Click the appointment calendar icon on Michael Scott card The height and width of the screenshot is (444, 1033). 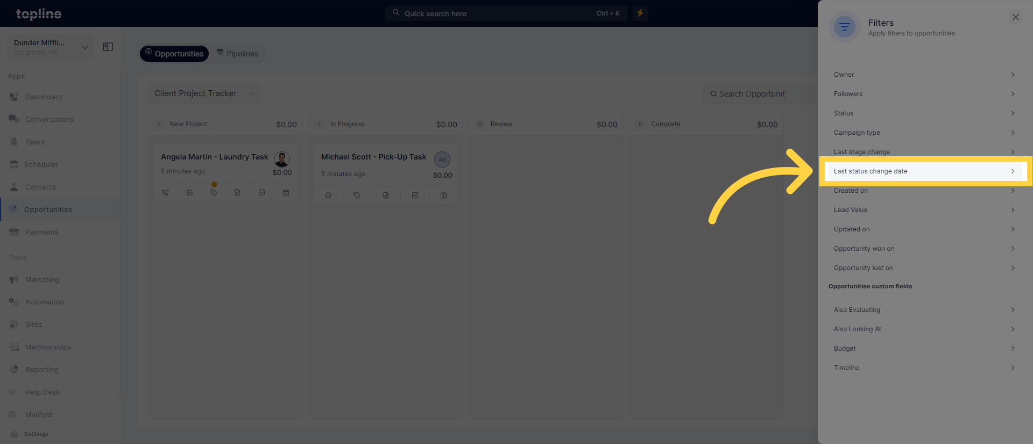coord(443,195)
